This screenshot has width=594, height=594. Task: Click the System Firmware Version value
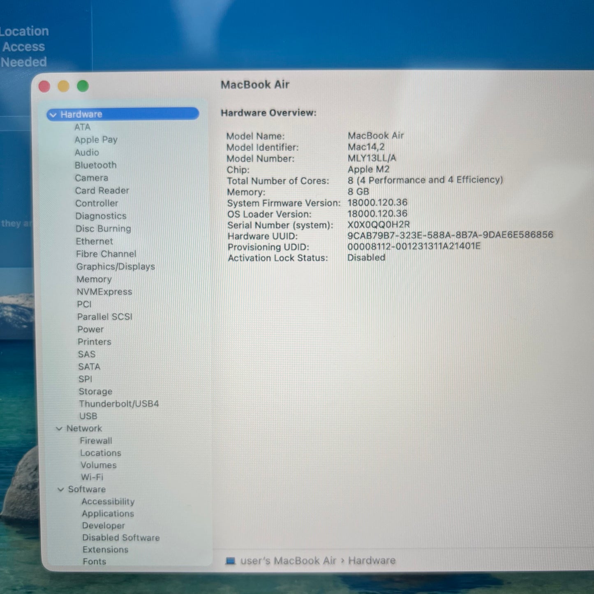click(x=377, y=203)
